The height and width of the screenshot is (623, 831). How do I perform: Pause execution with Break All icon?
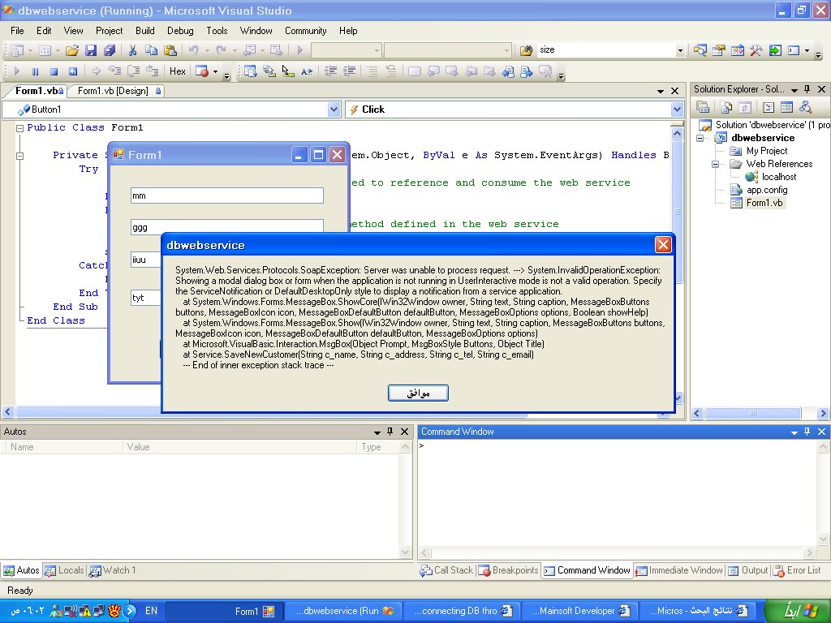coord(36,71)
